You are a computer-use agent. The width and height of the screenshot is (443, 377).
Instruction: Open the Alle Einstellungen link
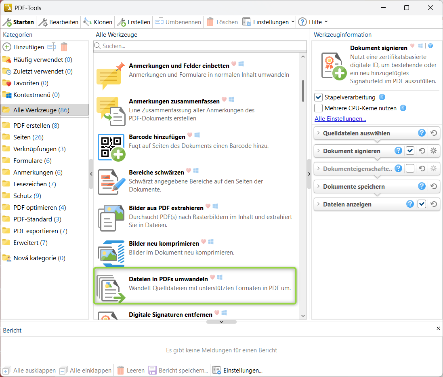(x=340, y=119)
